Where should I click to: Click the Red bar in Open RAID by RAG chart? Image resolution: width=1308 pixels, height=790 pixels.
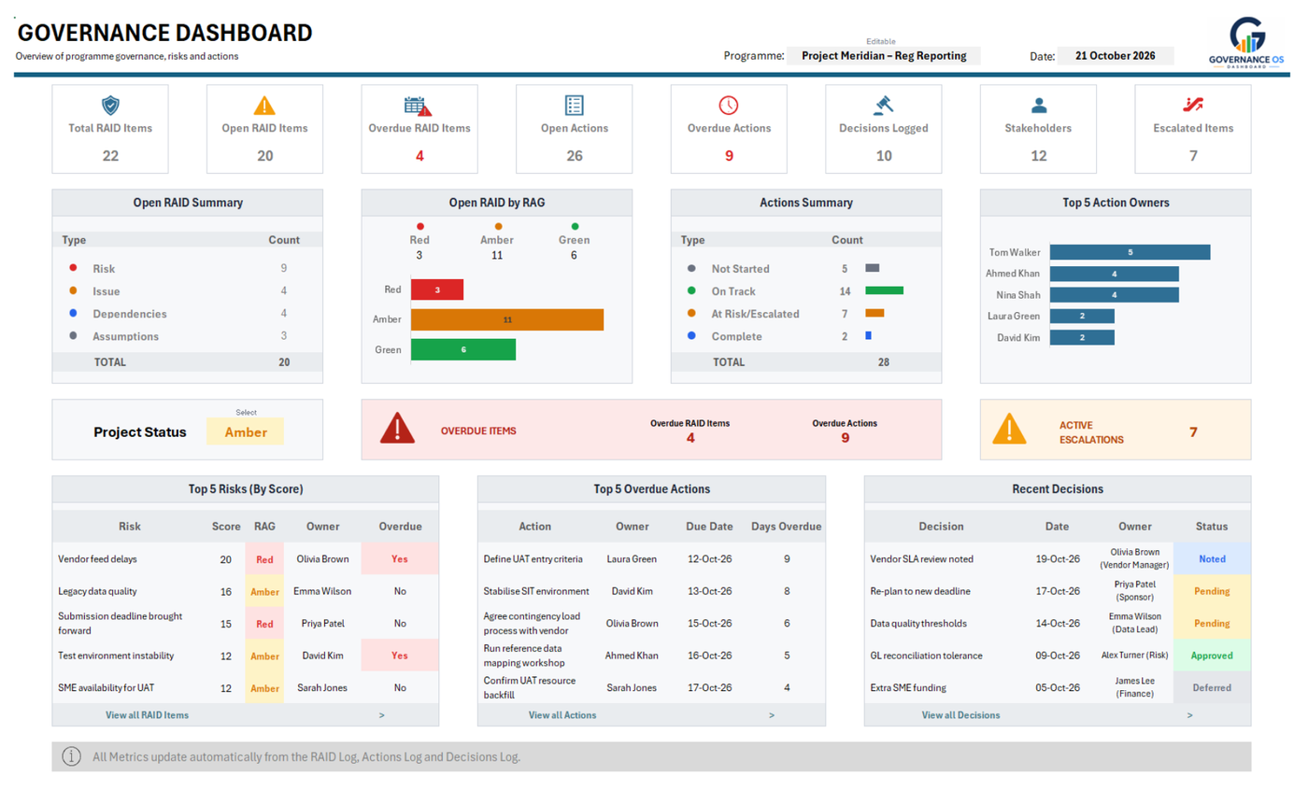pyautogui.click(x=437, y=290)
